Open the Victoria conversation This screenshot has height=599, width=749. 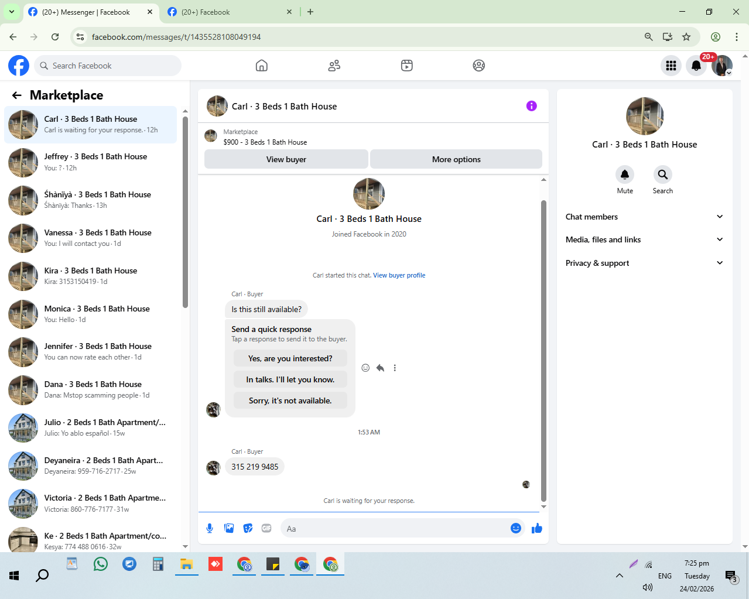(x=91, y=504)
